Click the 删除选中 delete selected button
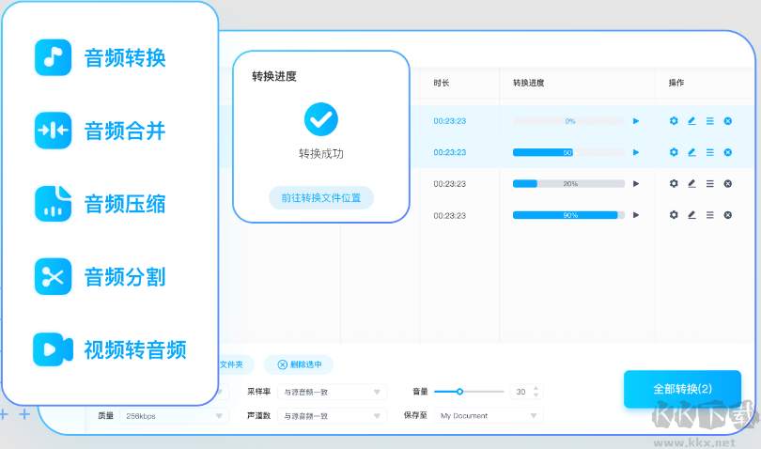Viewport: 761px width, 449px height. click(x=299, y=364)
